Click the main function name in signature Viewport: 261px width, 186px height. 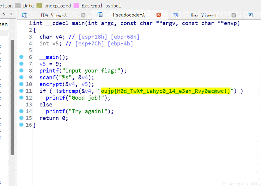click(x=78, y=23)
